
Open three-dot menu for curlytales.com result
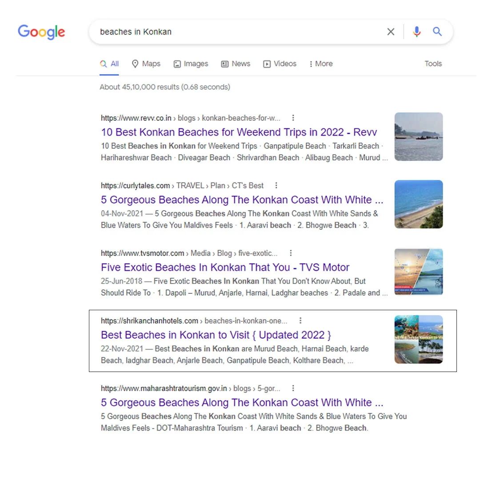click(276, 185)
